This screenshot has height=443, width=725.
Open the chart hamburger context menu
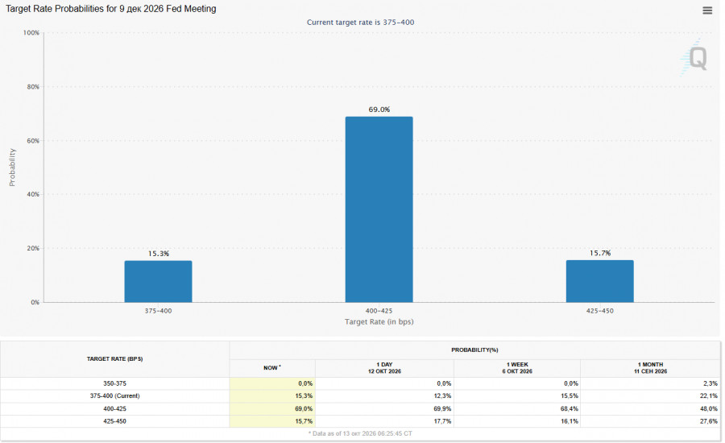point(707,10)
